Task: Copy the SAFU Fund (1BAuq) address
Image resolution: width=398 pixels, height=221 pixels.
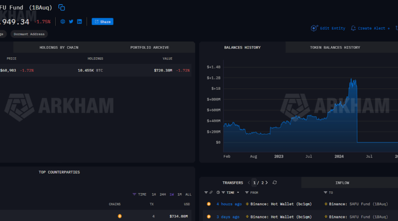Action: click(x=61, y=7)
